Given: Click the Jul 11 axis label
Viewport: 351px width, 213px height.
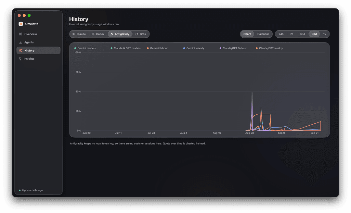Looking at the screenshot, I should [118, 133].
